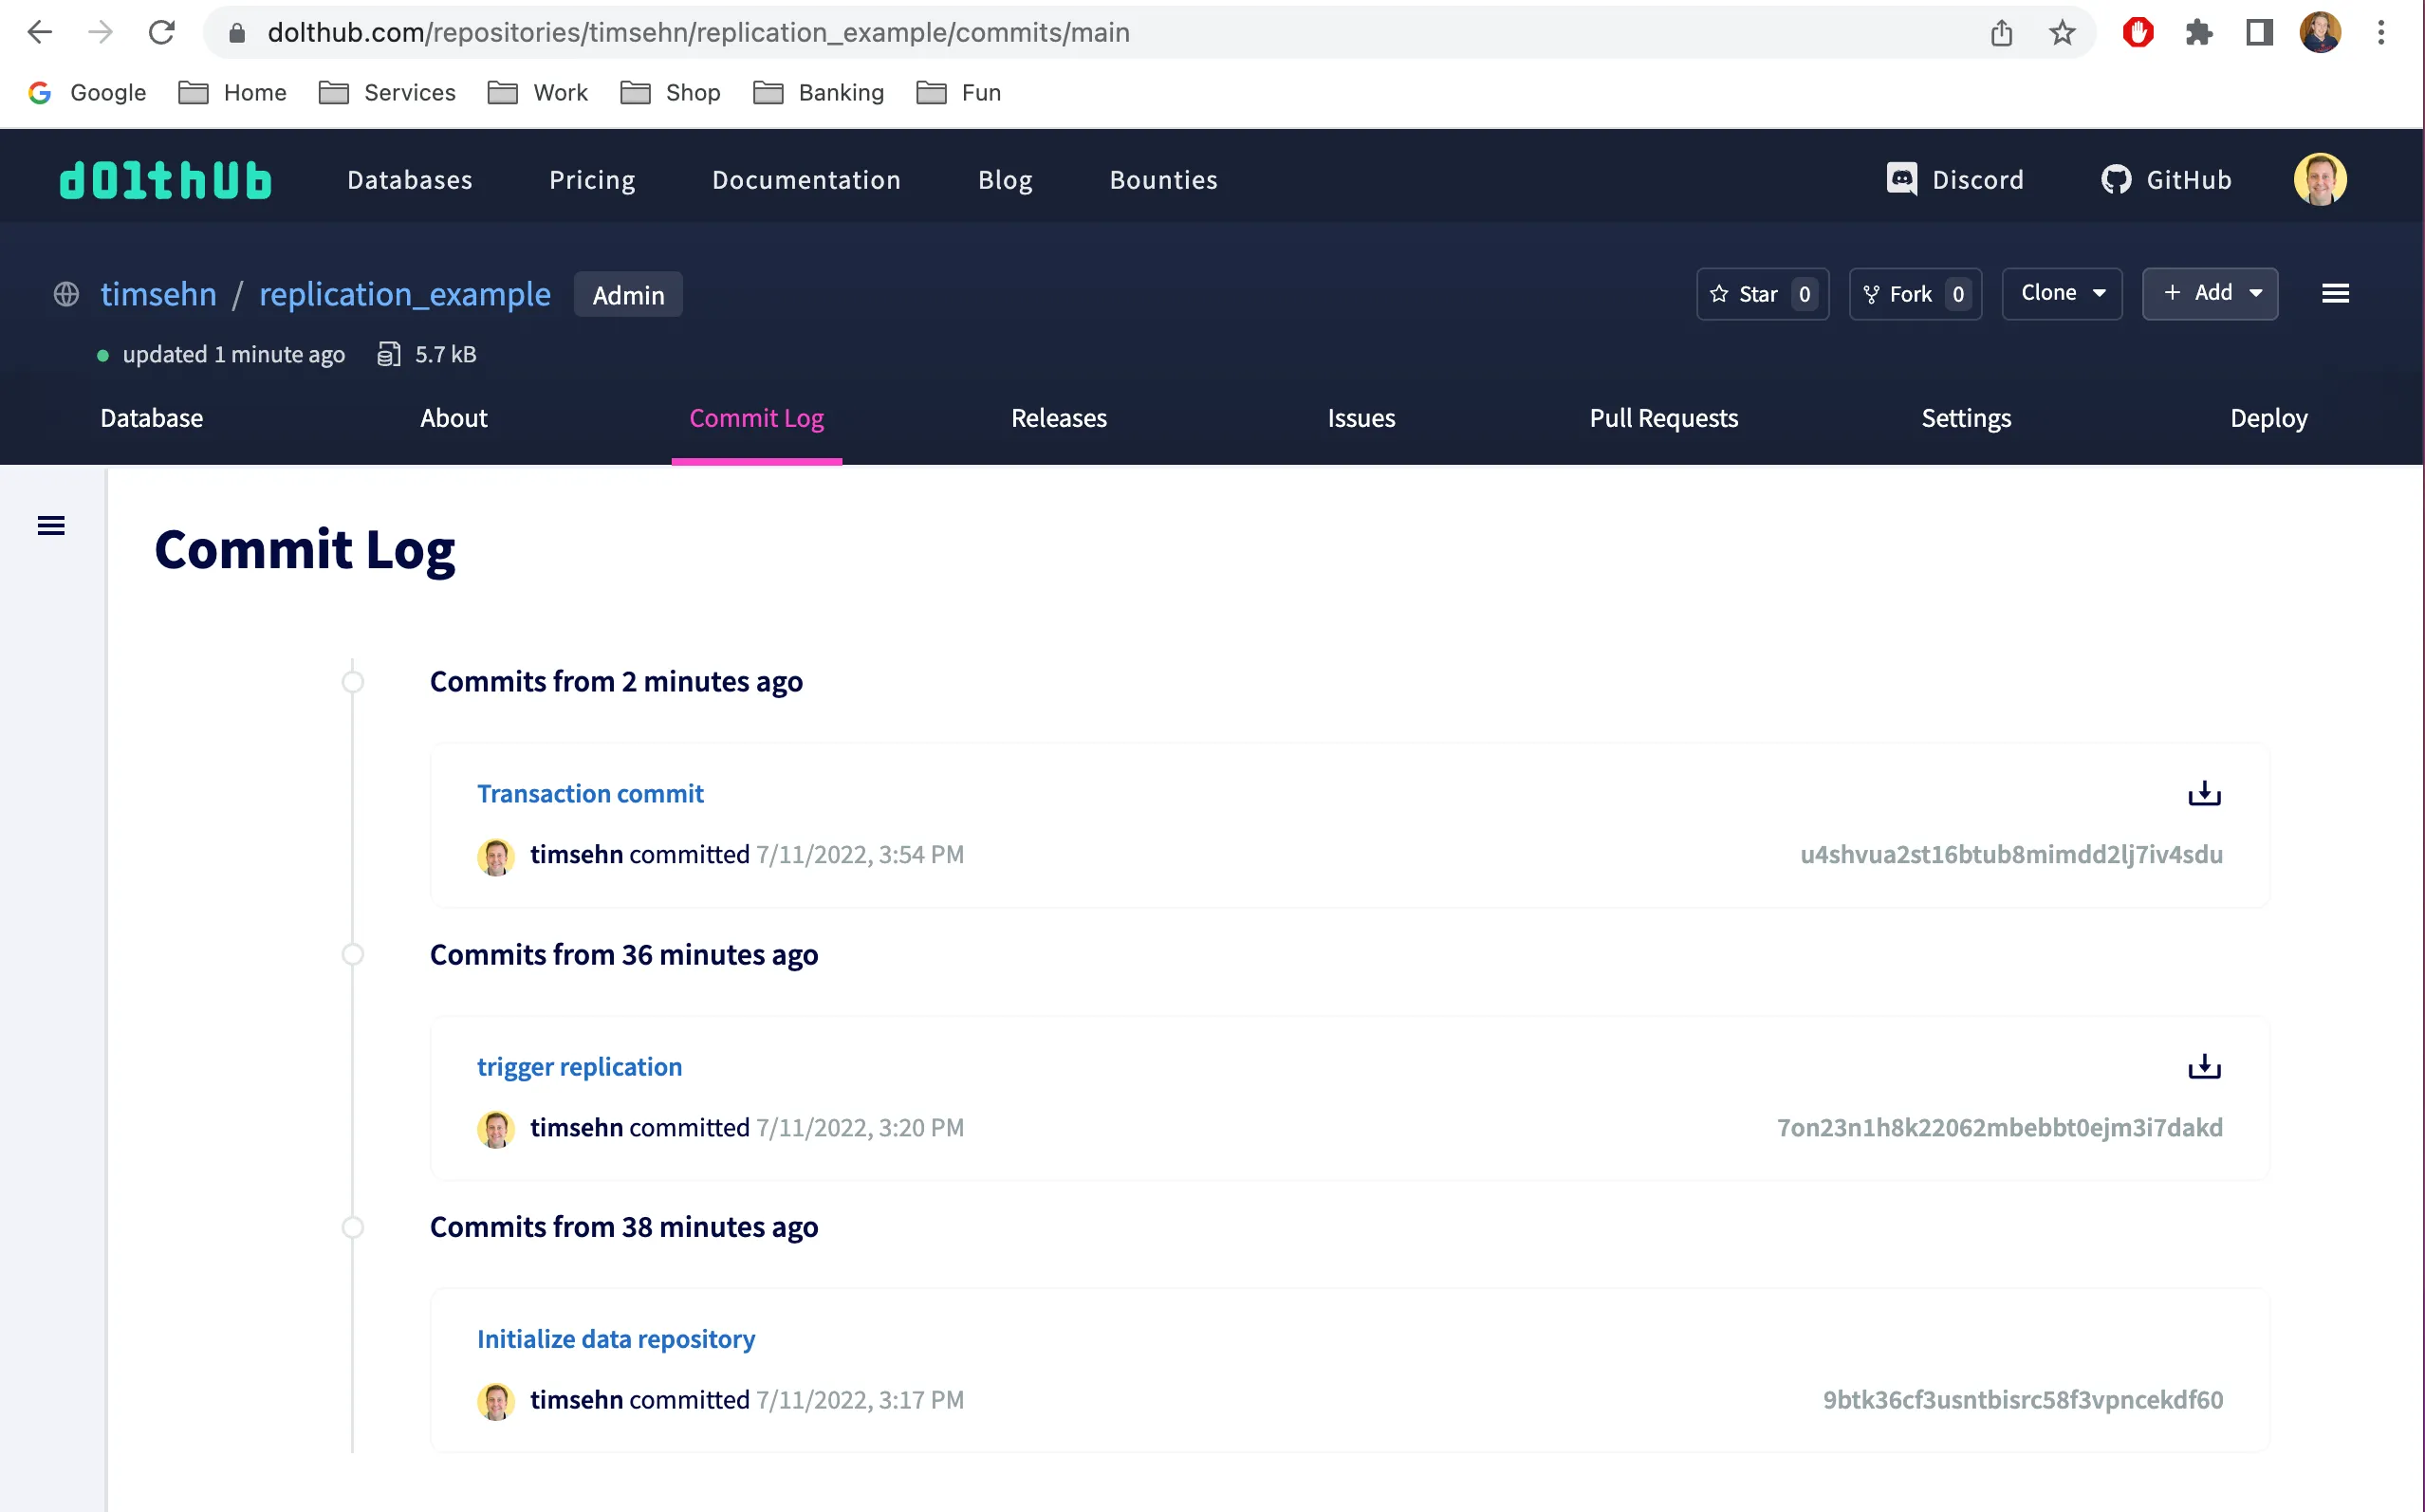Switch to the Deploy tab
This screenshot has height=1512, width=2425.
(2268, 418)
